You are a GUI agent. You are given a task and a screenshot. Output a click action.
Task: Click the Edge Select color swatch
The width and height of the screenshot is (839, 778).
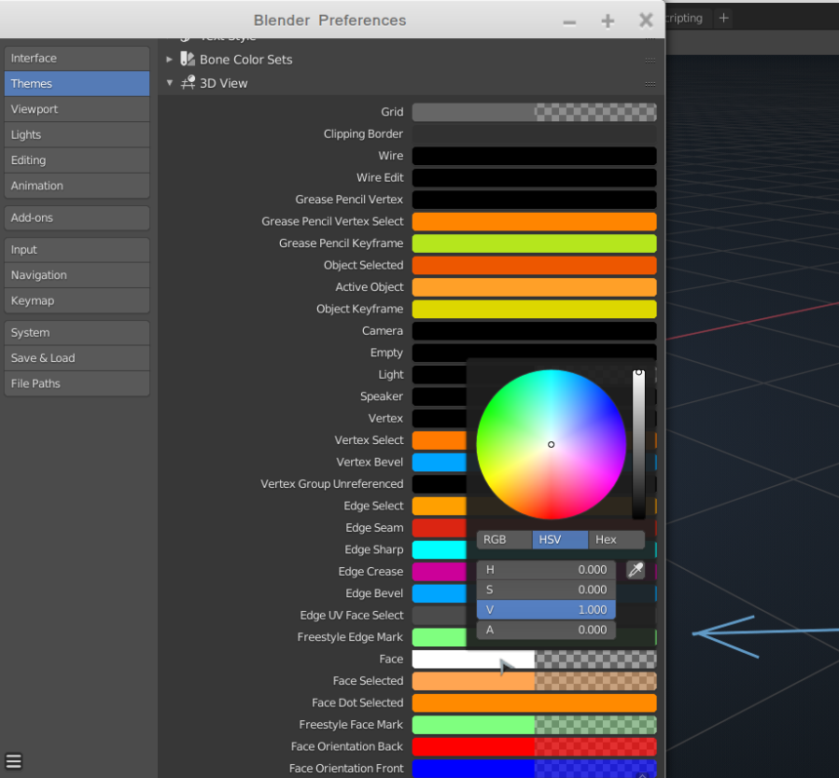pyautogui.click(x=439, y=506)
